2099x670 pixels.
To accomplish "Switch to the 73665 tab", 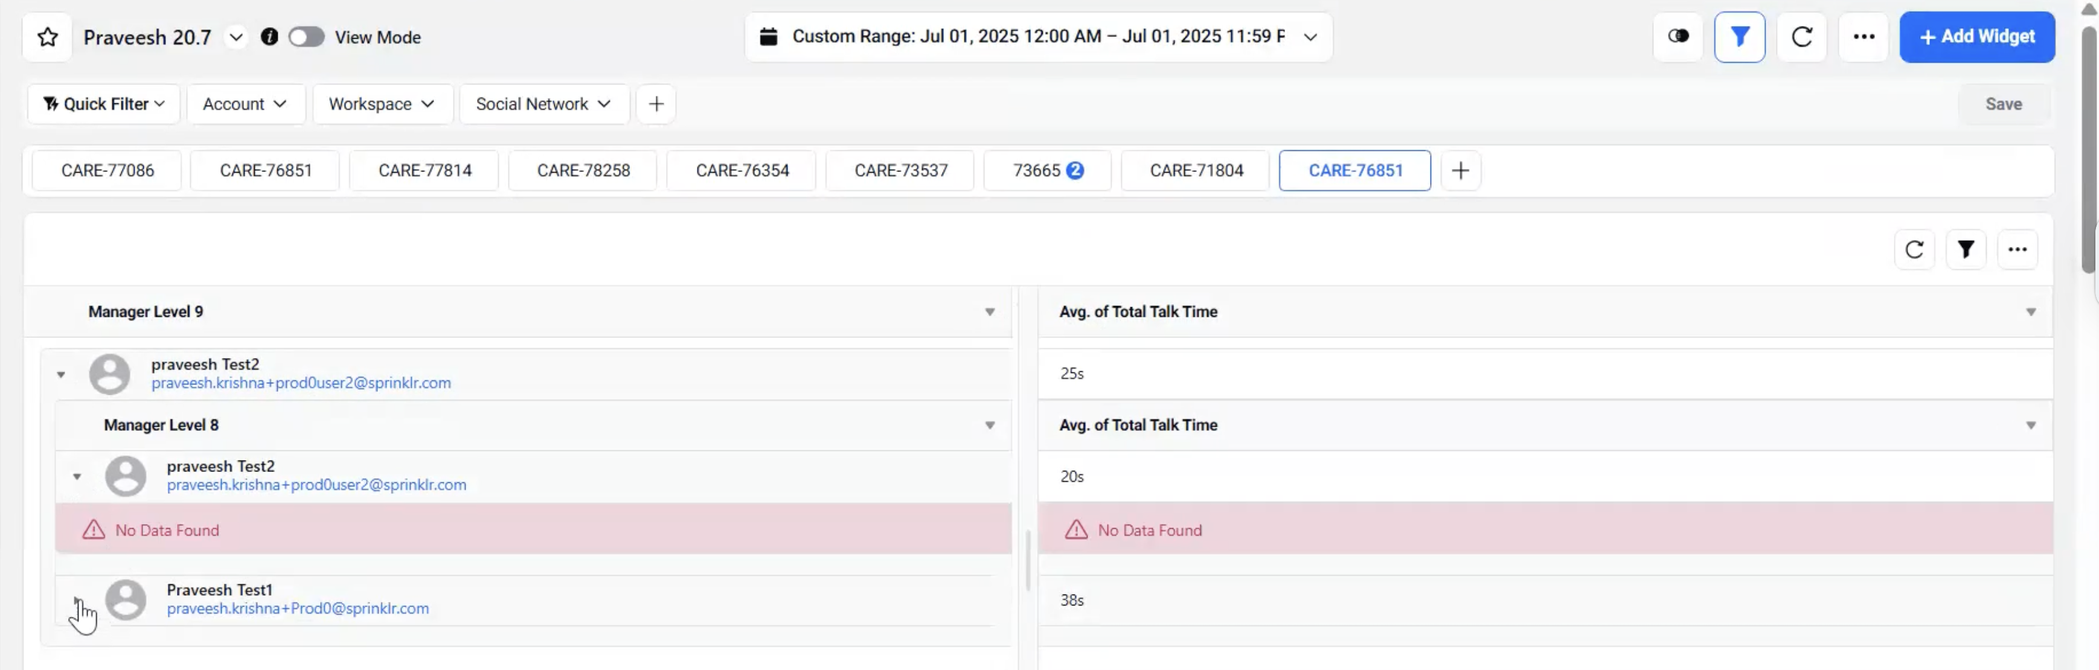I will click(1048, 170).
